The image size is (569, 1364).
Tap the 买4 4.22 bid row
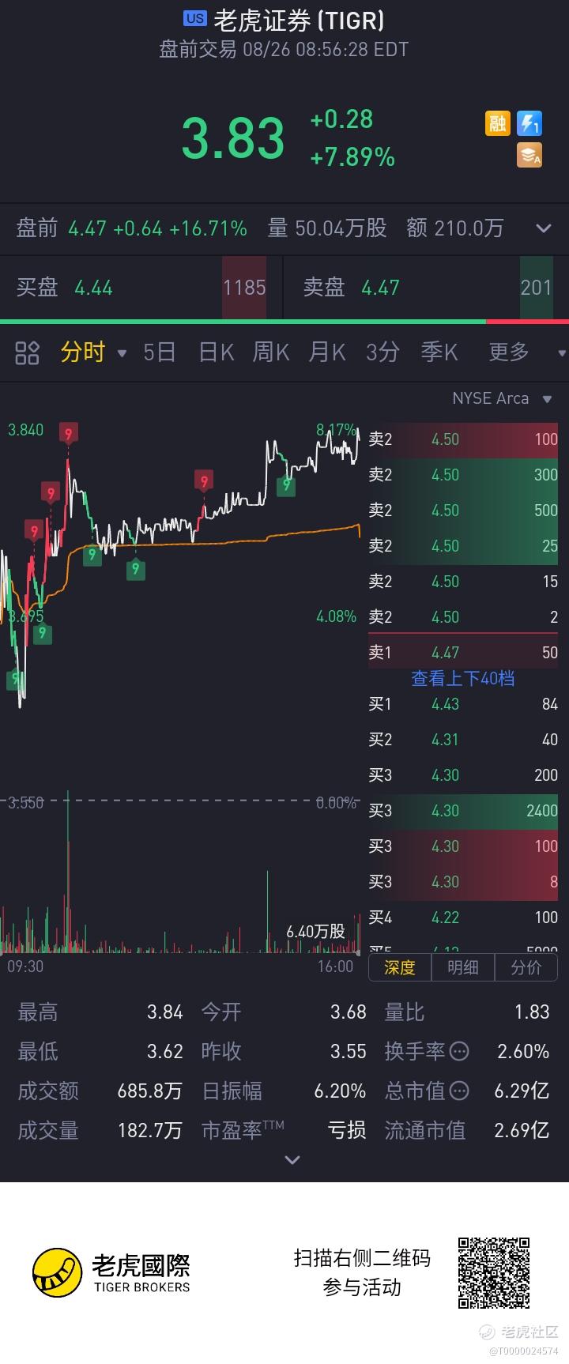463,917
